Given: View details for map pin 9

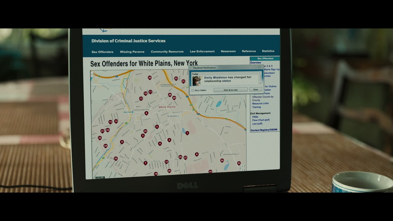Looking at the screenshot, I should [122, 142].
